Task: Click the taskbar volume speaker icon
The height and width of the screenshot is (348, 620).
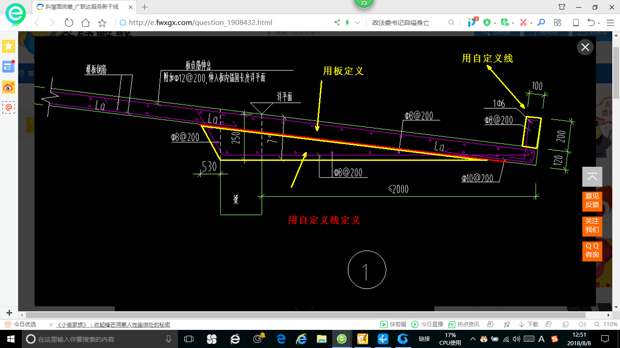Action: pyautogui.click(x=517, y=339)
